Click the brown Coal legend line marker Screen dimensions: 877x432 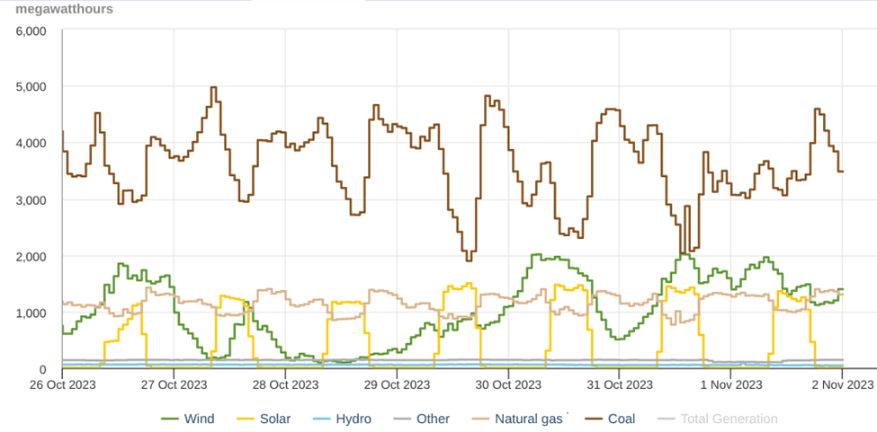[x=595, y=419]
